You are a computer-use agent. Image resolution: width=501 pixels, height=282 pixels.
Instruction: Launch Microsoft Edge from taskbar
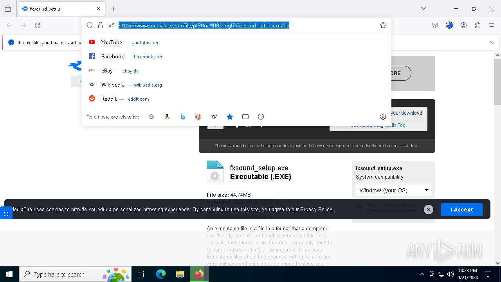point(161,274)
